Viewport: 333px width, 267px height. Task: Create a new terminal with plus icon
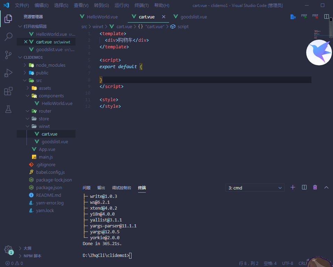tap(293, 187)
